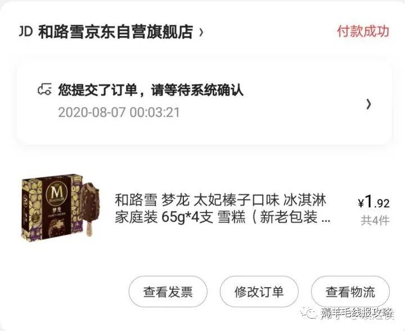Click the 薅羊毛线报攻略 watermark text

point(358,313)
